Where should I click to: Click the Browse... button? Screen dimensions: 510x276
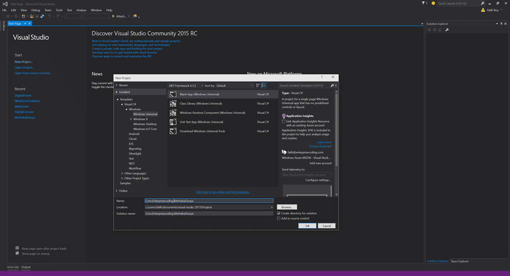tap(287, 207)
